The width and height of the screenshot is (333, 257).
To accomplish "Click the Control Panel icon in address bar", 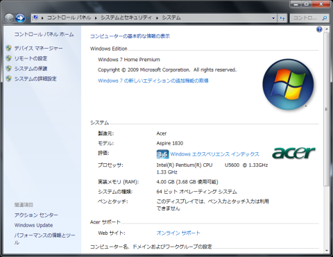I will pyautogui.click(x=35, y=17).
